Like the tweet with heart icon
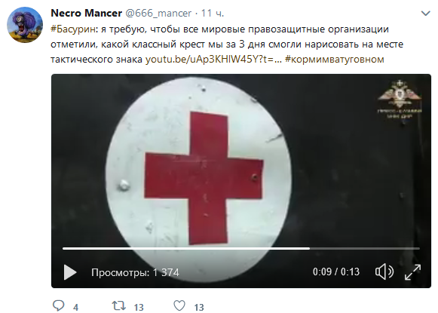The height and width of the screenshot is (313, 438). pyautogui.click(x=179, y=305)
